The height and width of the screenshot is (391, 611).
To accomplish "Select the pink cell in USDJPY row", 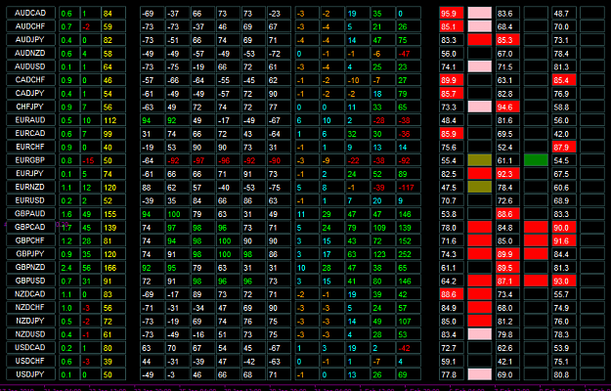I will click(x=480, y=374).
